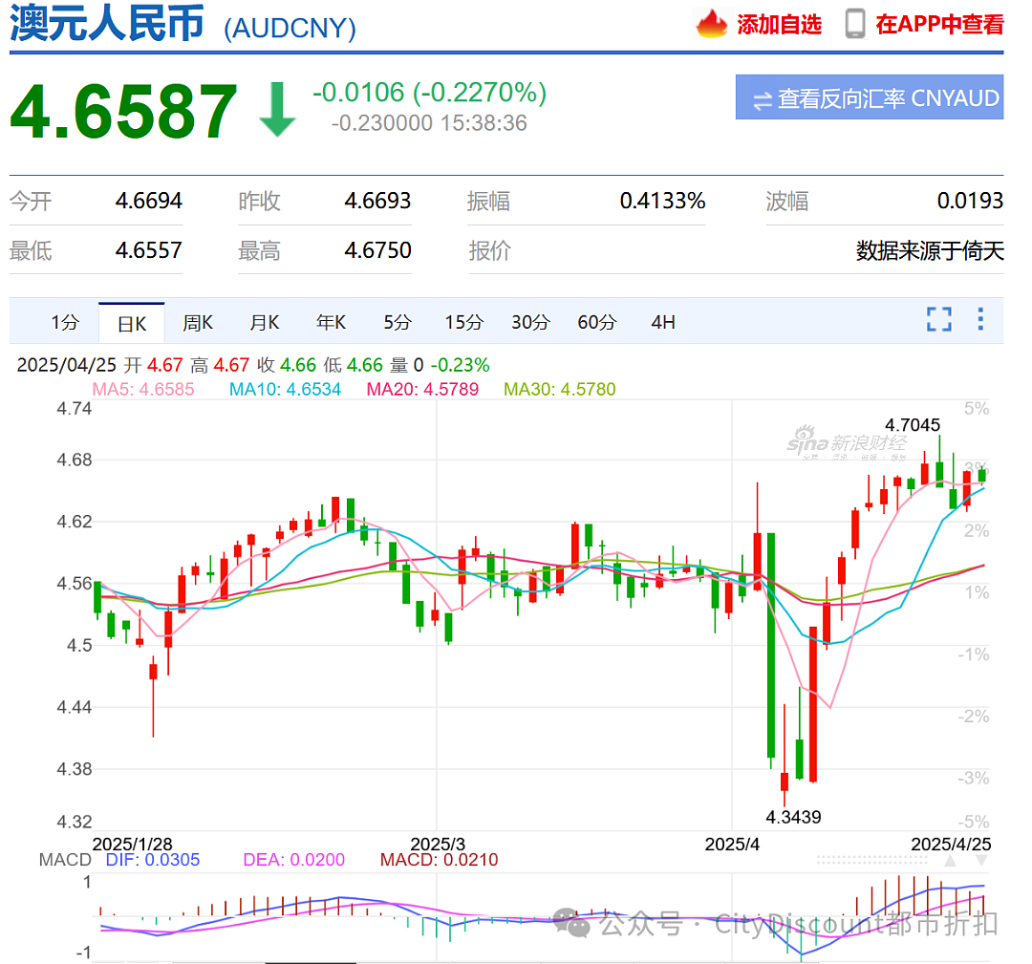Click the 波幅 value 0.0193

tap(970, 201)
